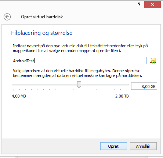Select the 8,00 GB size field

pyautogui.click(x=144, y=86)
